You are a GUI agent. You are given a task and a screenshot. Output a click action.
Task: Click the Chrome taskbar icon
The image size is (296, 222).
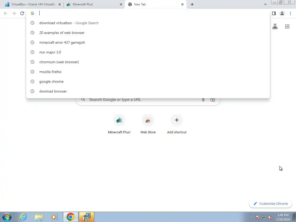(x=70, y=217)
